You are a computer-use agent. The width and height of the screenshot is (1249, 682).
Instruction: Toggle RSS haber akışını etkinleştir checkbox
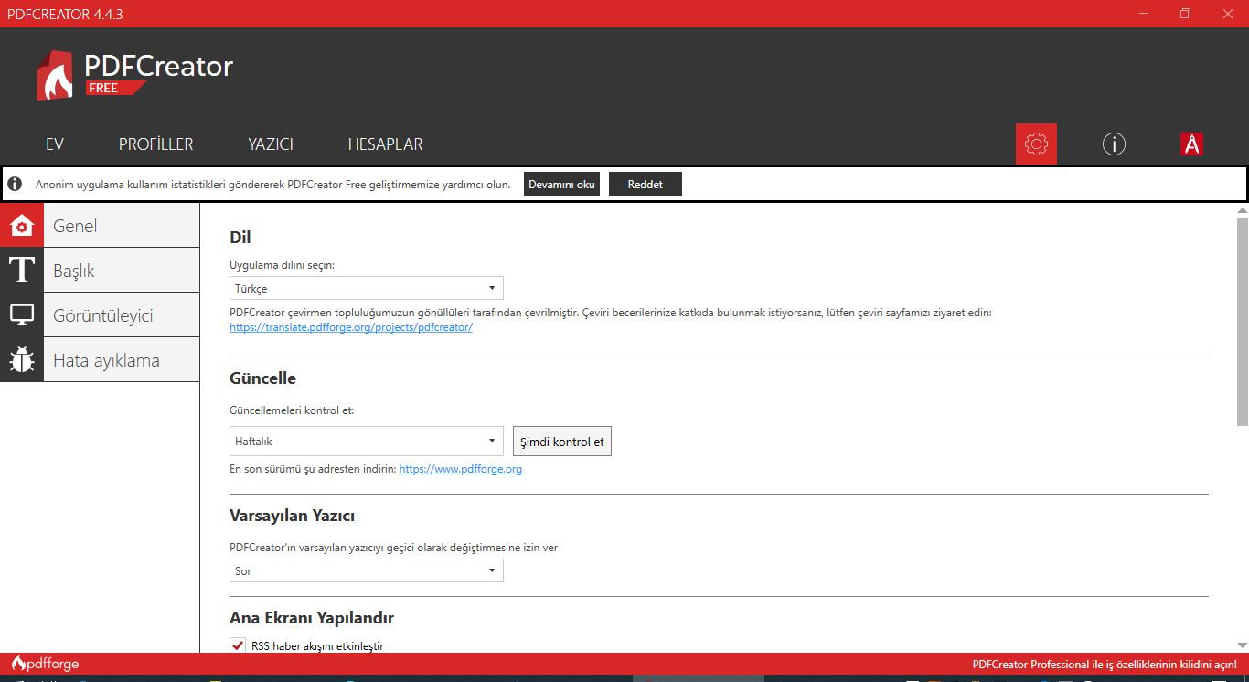238,645
